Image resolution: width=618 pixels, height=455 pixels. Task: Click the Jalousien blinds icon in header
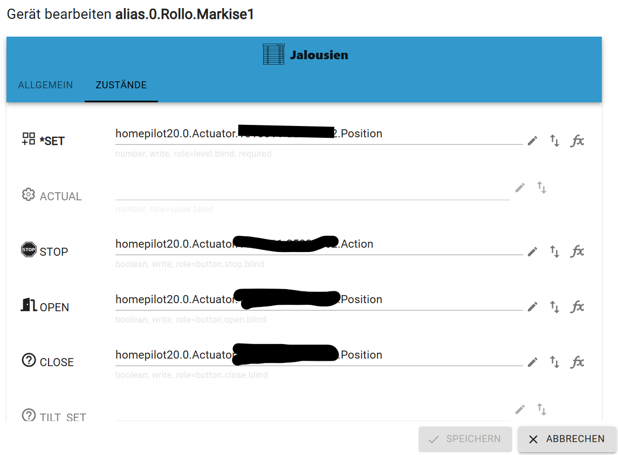pos(273,55)
